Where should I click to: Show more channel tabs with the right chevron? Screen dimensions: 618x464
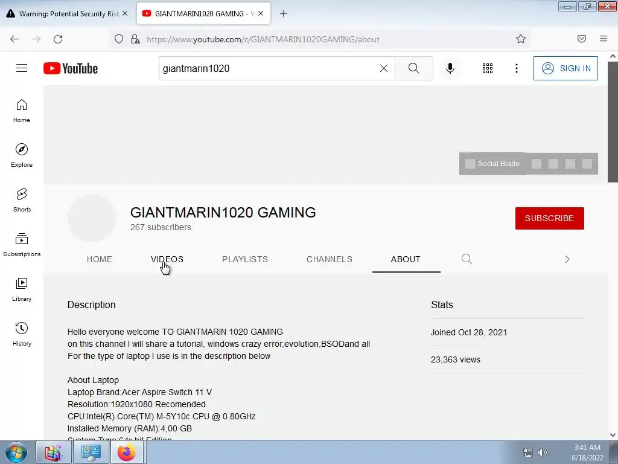coord(567,259)
